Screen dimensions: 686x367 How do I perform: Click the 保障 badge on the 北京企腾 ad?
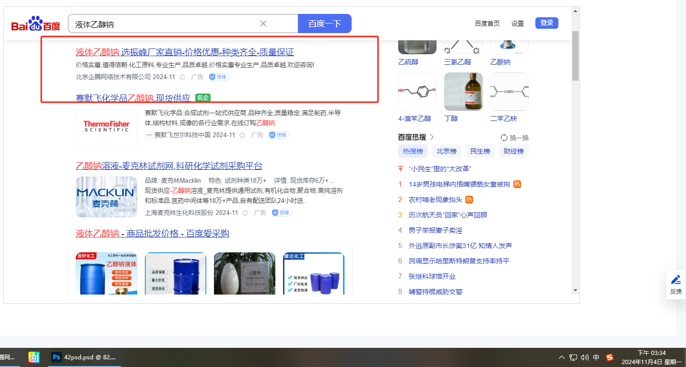coord(219,77)
